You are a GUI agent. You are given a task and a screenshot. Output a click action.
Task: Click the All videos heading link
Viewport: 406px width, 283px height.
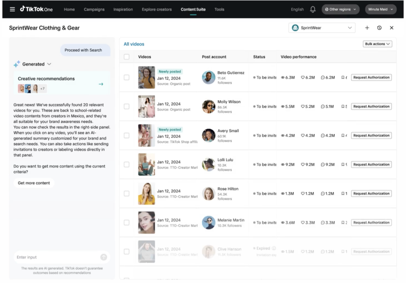point(134,44)
